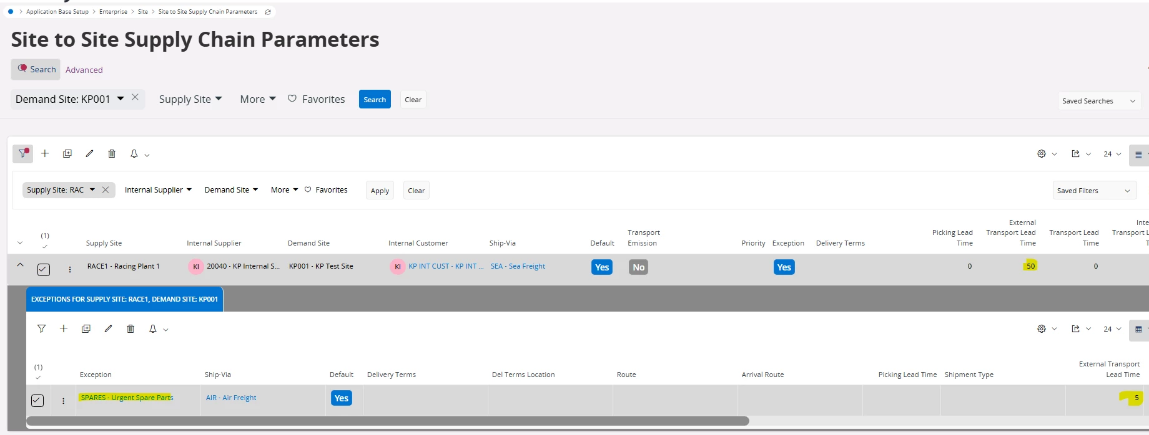Viewport: 1149px width, 435px height.
Task: Edit selected record in upper table
Action: (x=89, y=153)
